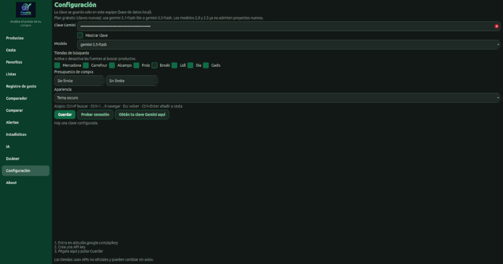Open Favoritos in the sidebar
Image resolution: width=503 pixels, height=264 pixels.
pos(26,62)
